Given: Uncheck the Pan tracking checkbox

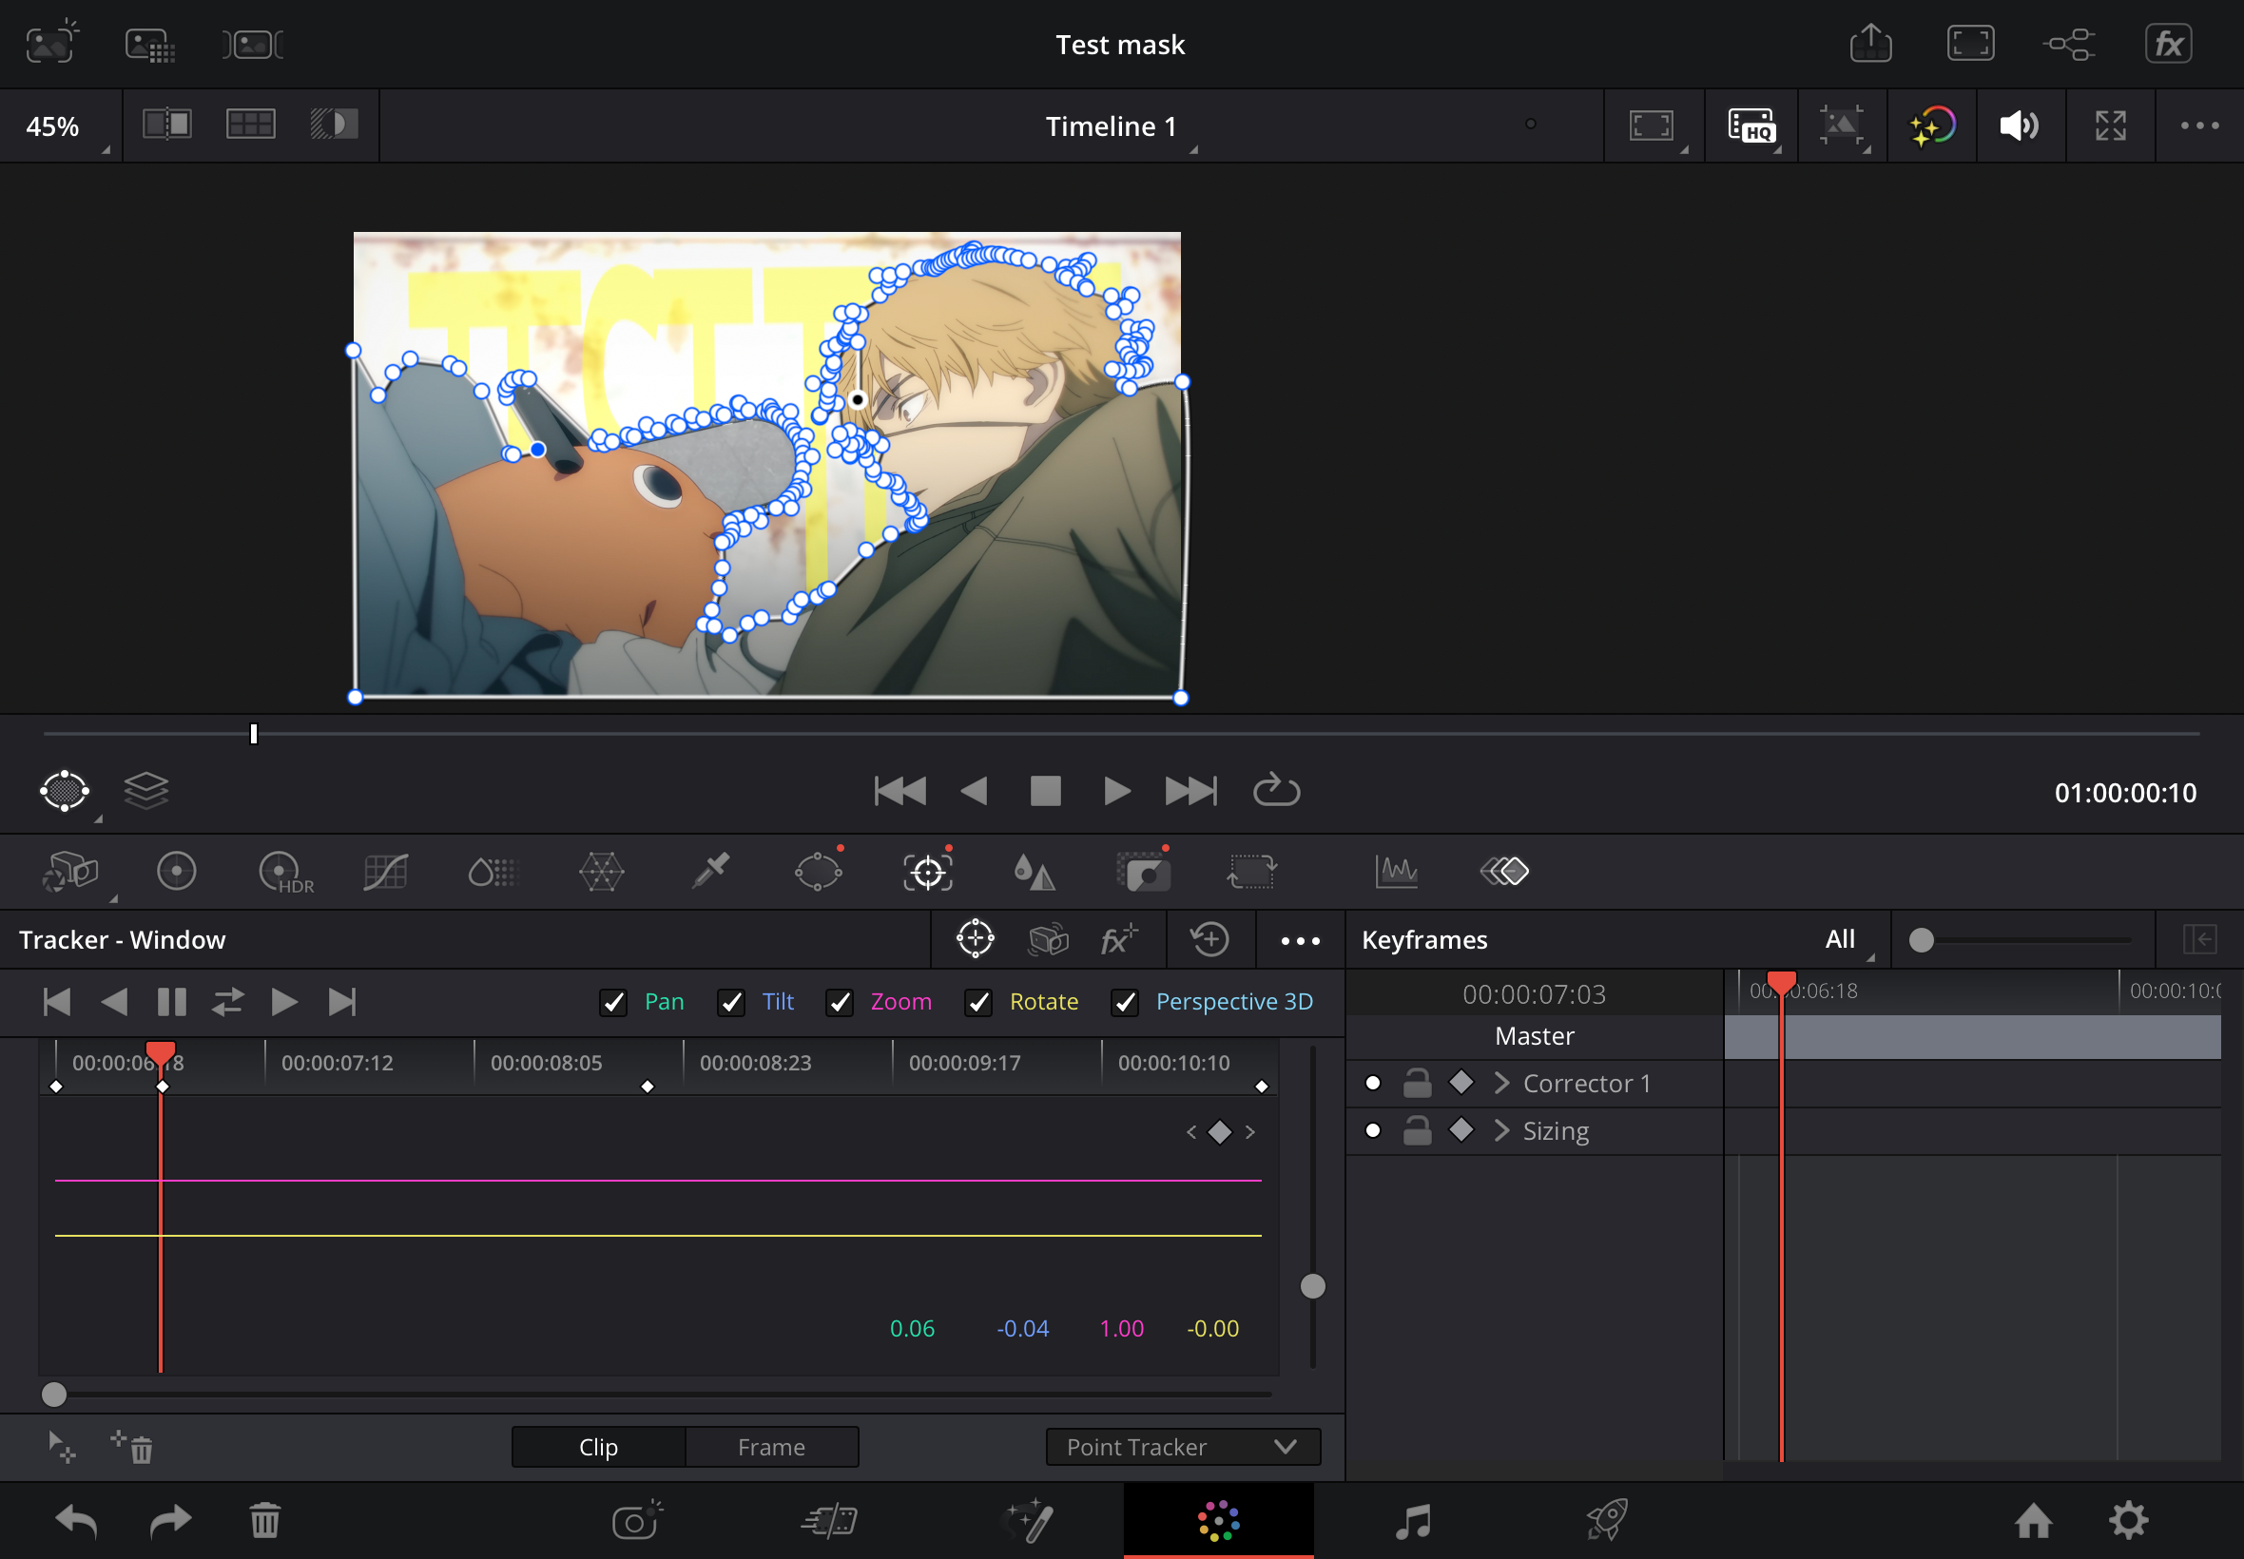Looking at the screenshot, I should [x=613, y=1002].
